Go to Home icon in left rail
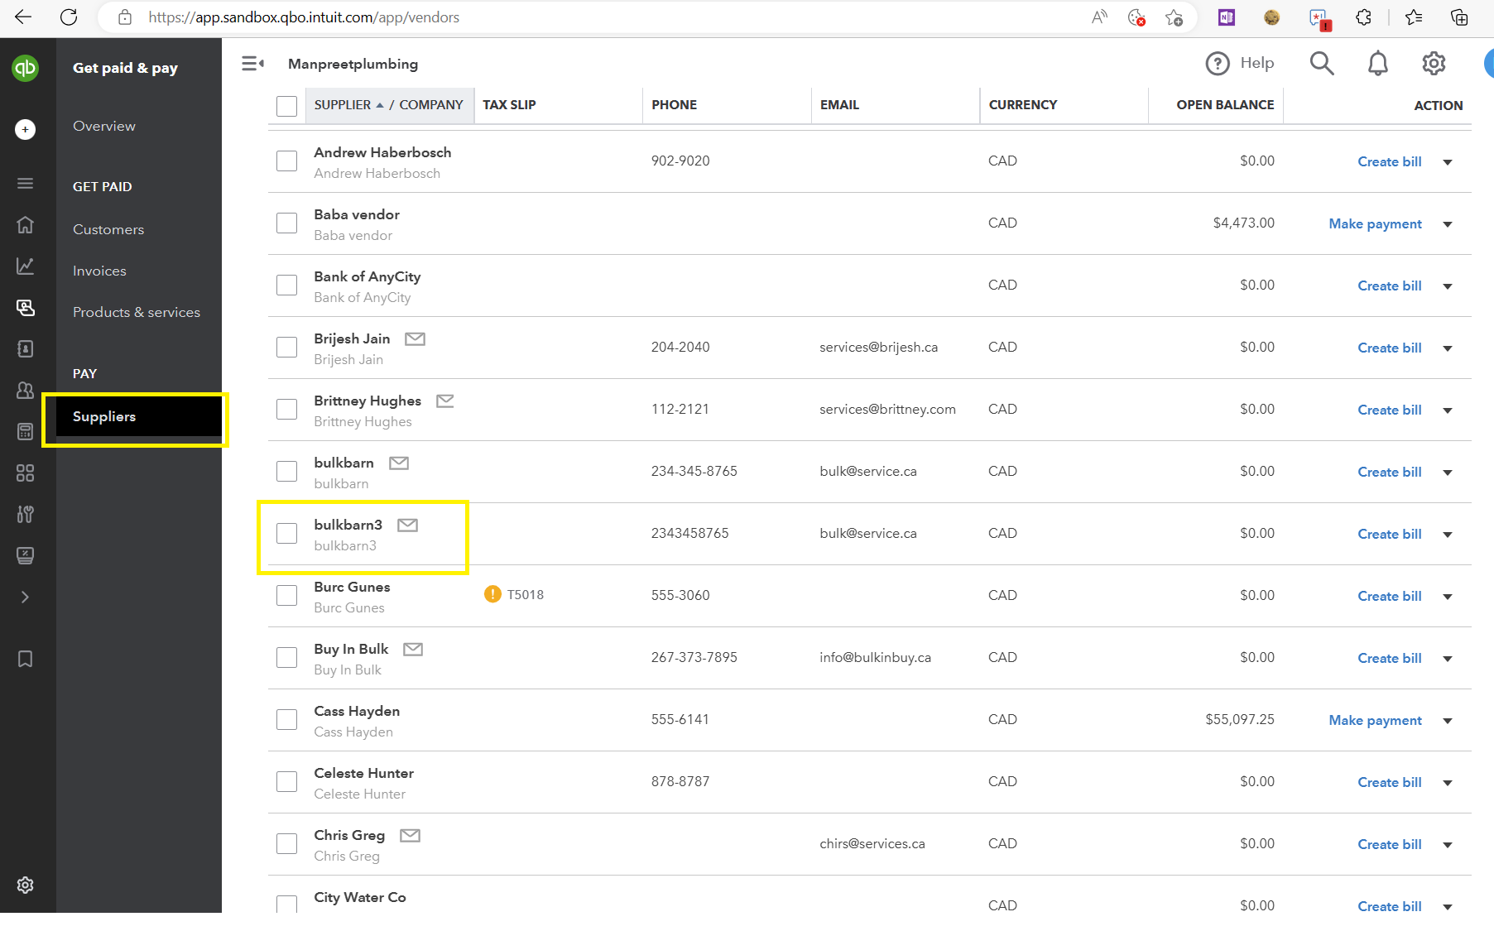 tap(25, 224)
